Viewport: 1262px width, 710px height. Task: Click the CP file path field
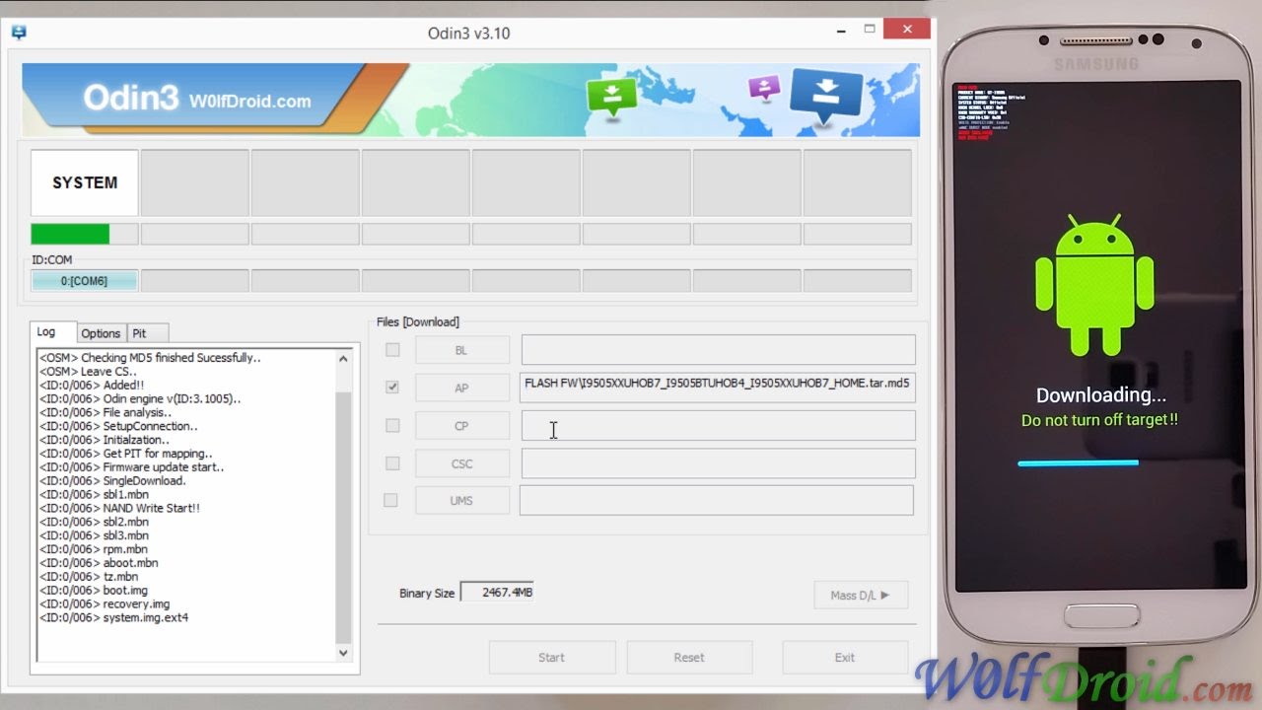718,426
